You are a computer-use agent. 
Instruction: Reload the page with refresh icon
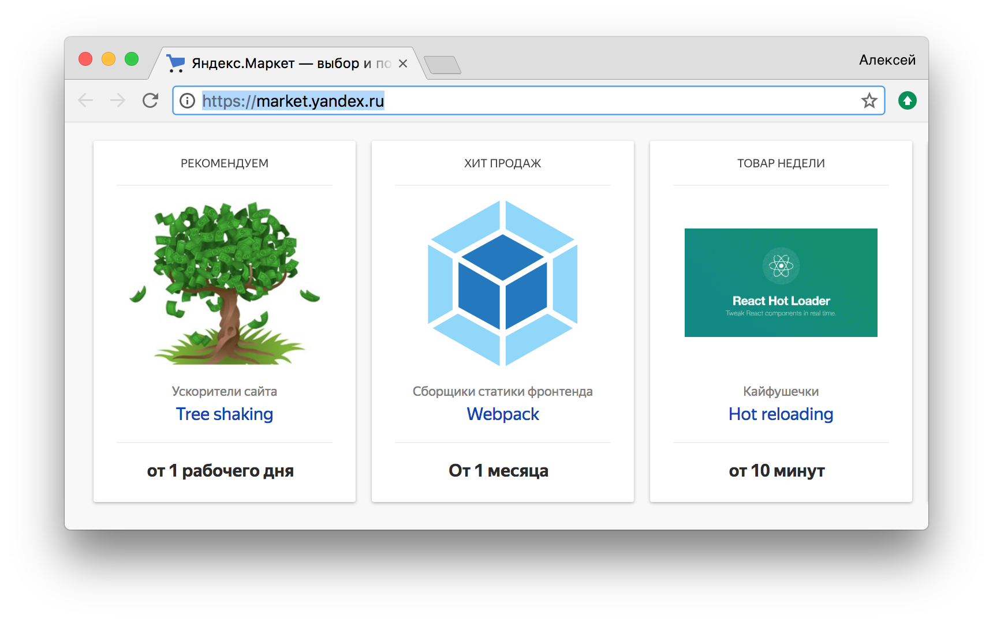(151, 100)
